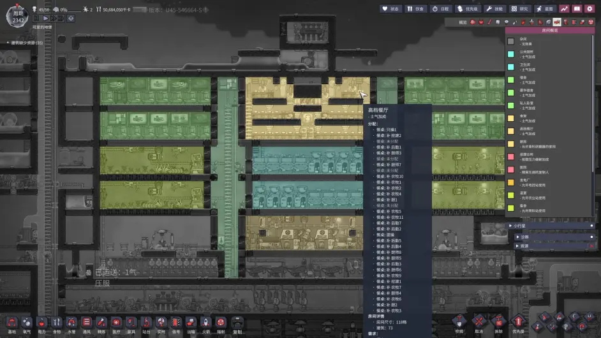Toggle the oxygen overlay icon

(x=473, y=22)
